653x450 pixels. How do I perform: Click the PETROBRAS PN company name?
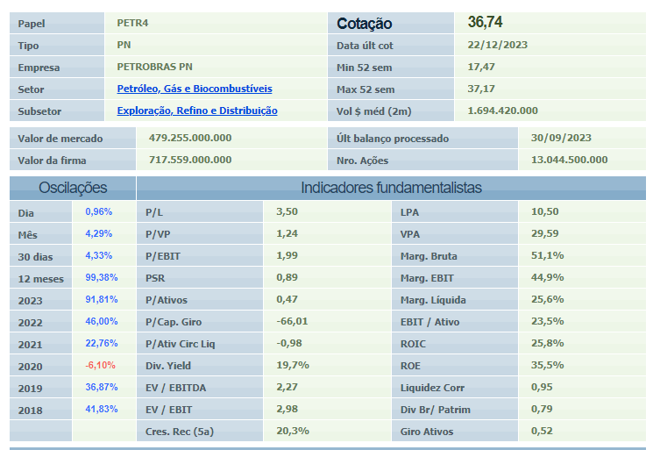154,67
